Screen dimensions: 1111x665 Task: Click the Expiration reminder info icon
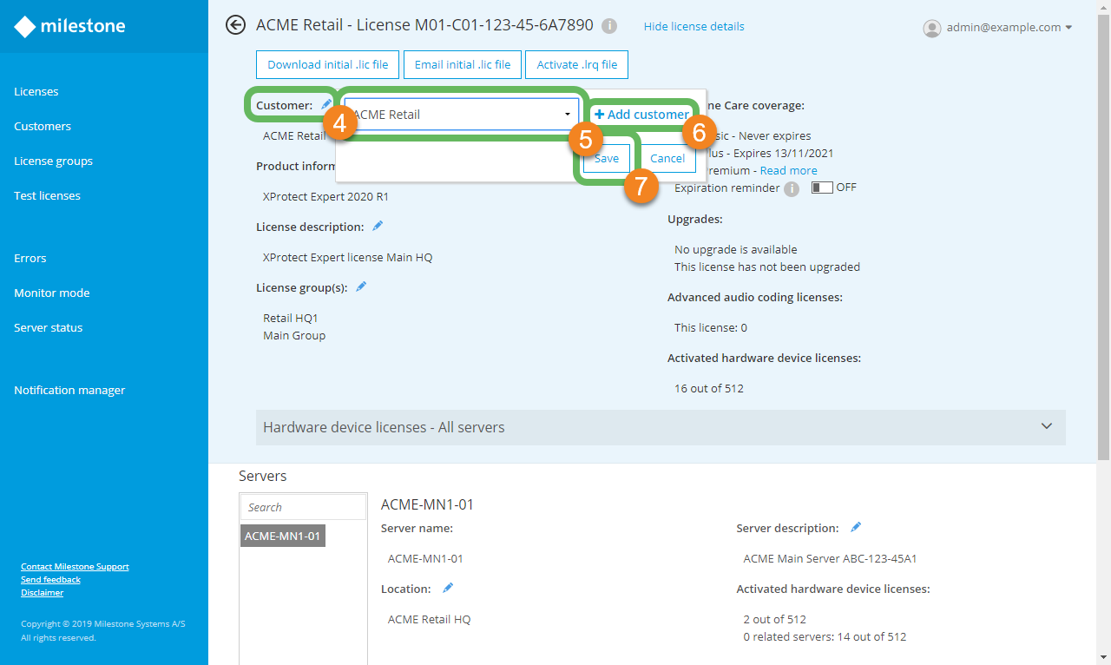point(791,188)
